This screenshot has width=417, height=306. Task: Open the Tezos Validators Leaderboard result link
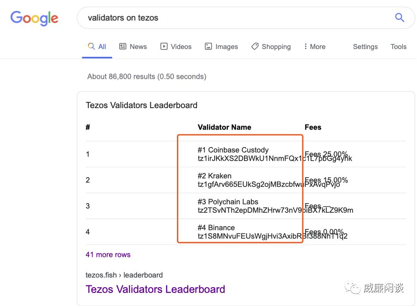tap(155, 289)
